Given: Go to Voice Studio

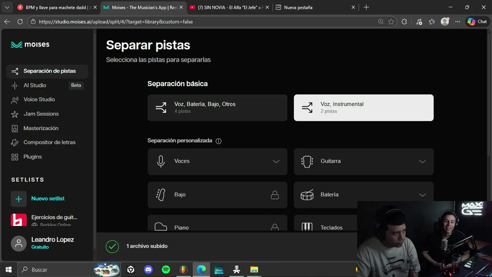Looking at the screenshot, I should point(39,100).
